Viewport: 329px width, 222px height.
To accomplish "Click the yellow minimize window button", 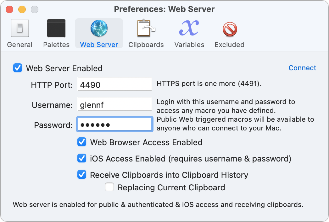I will (x=22, y=9).
